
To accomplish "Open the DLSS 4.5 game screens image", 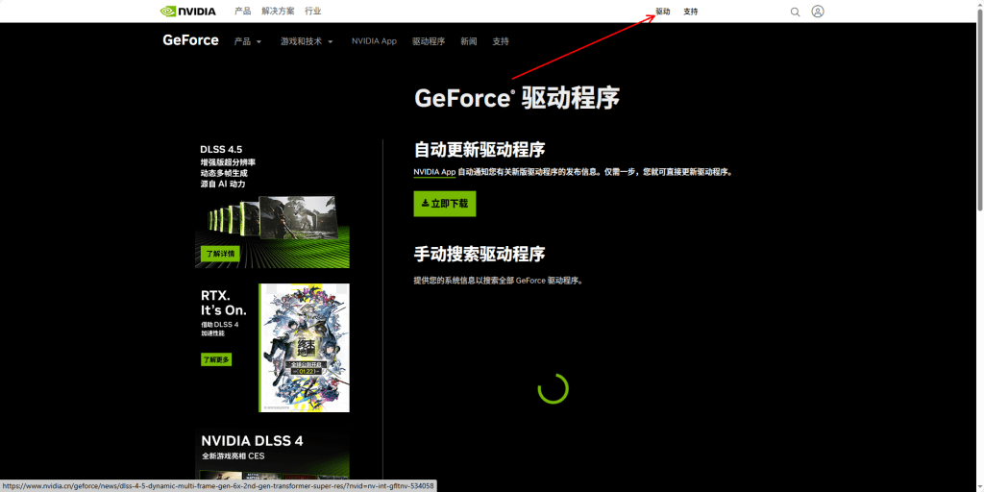I will (x=272, y=216).
